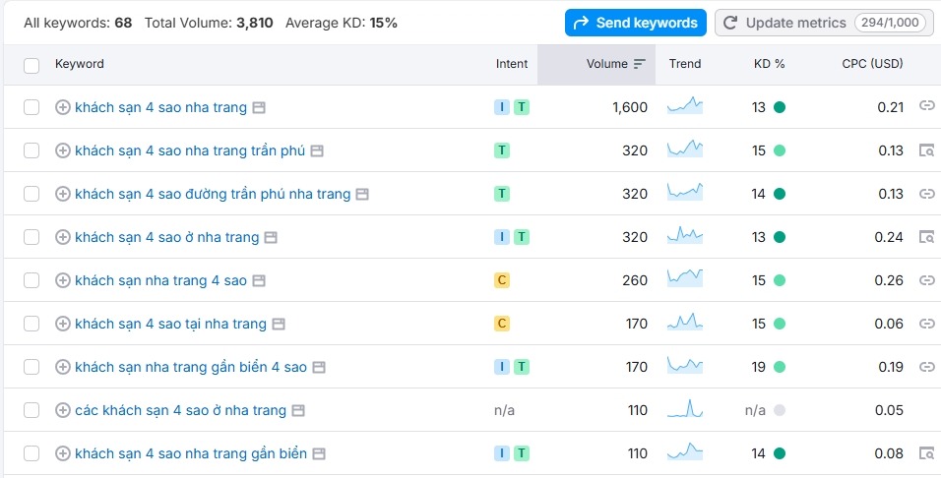The image size is (941, 478).
Task: Click the trend sparkline for "các khách sạn 4 sao ở nha trang"
Action: [685, 409]
